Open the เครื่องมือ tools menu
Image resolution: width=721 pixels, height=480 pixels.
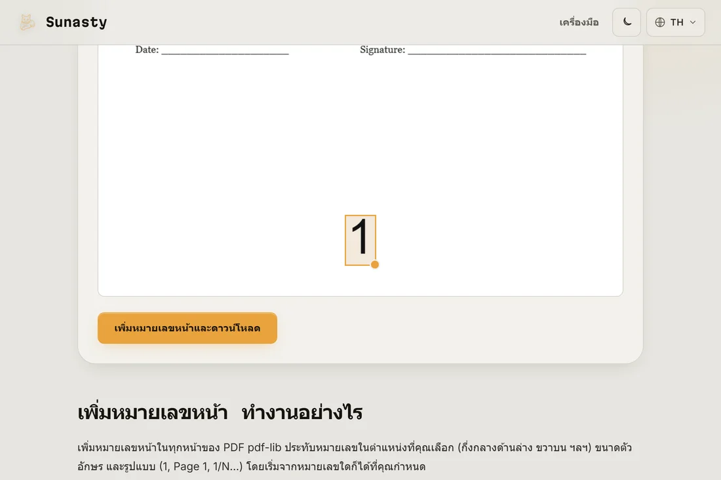[x=579, y=22]
